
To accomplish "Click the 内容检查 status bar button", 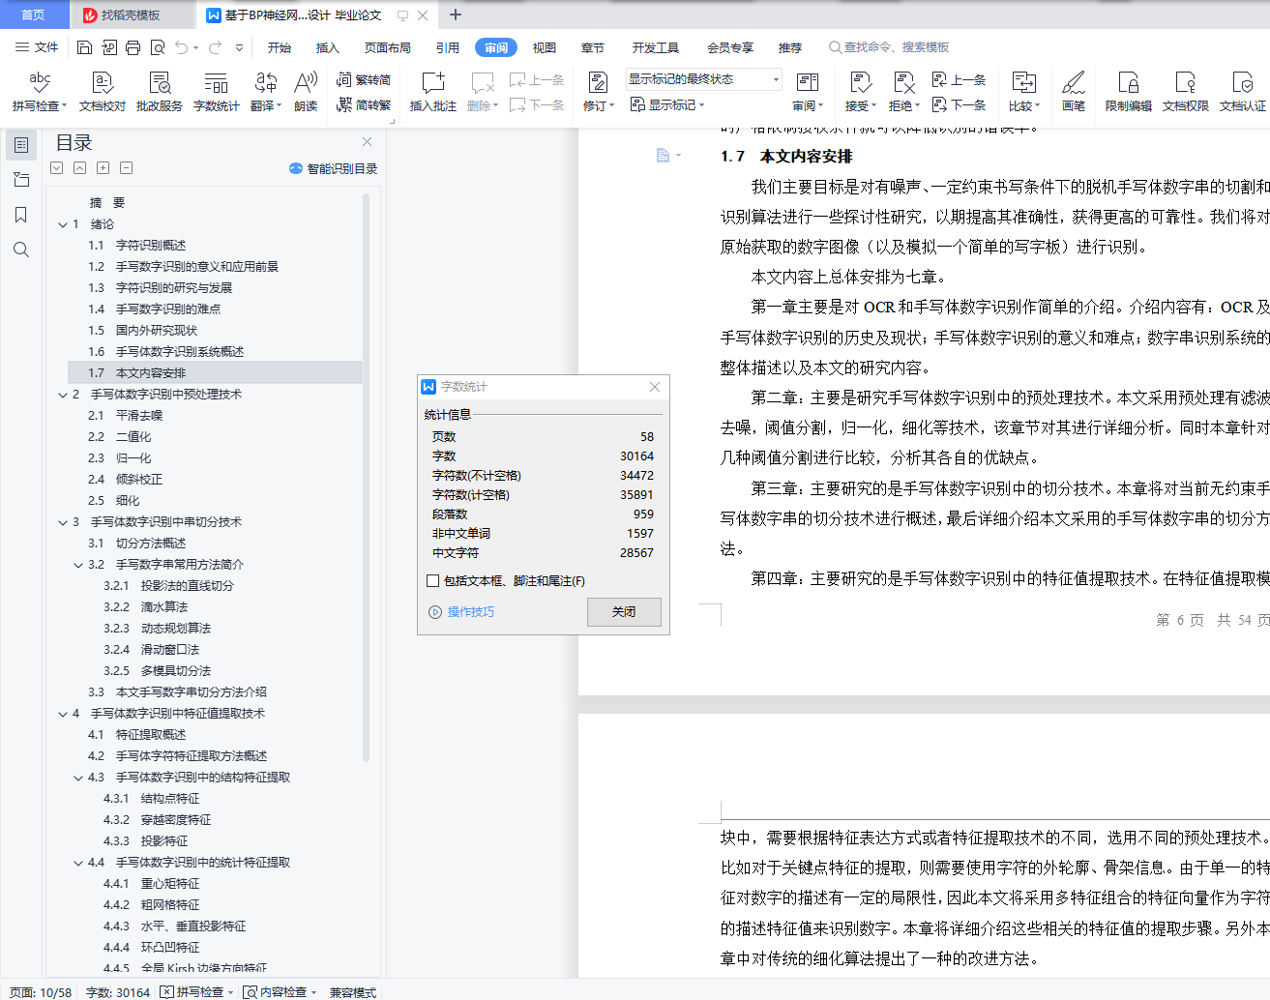I will (x=281, y=992).
